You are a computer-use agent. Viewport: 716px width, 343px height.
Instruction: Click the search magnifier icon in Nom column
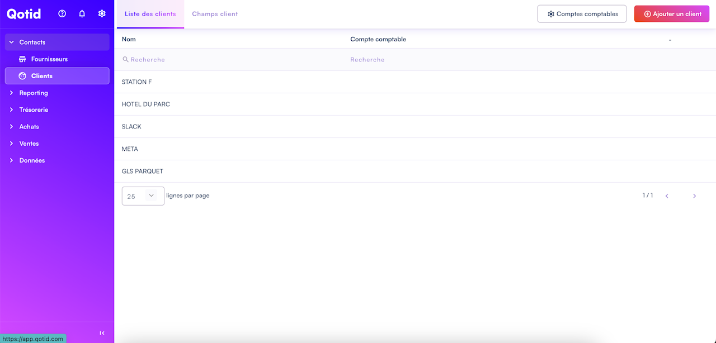click(125, 59)
